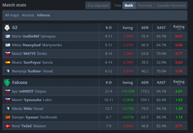193x133 pixels.
Task: Toggle the Eco-adjusted stats button
Action: (98, 5)
